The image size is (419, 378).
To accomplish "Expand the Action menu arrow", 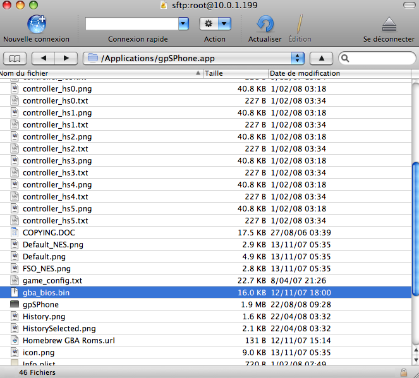I will tap(224, 24).
